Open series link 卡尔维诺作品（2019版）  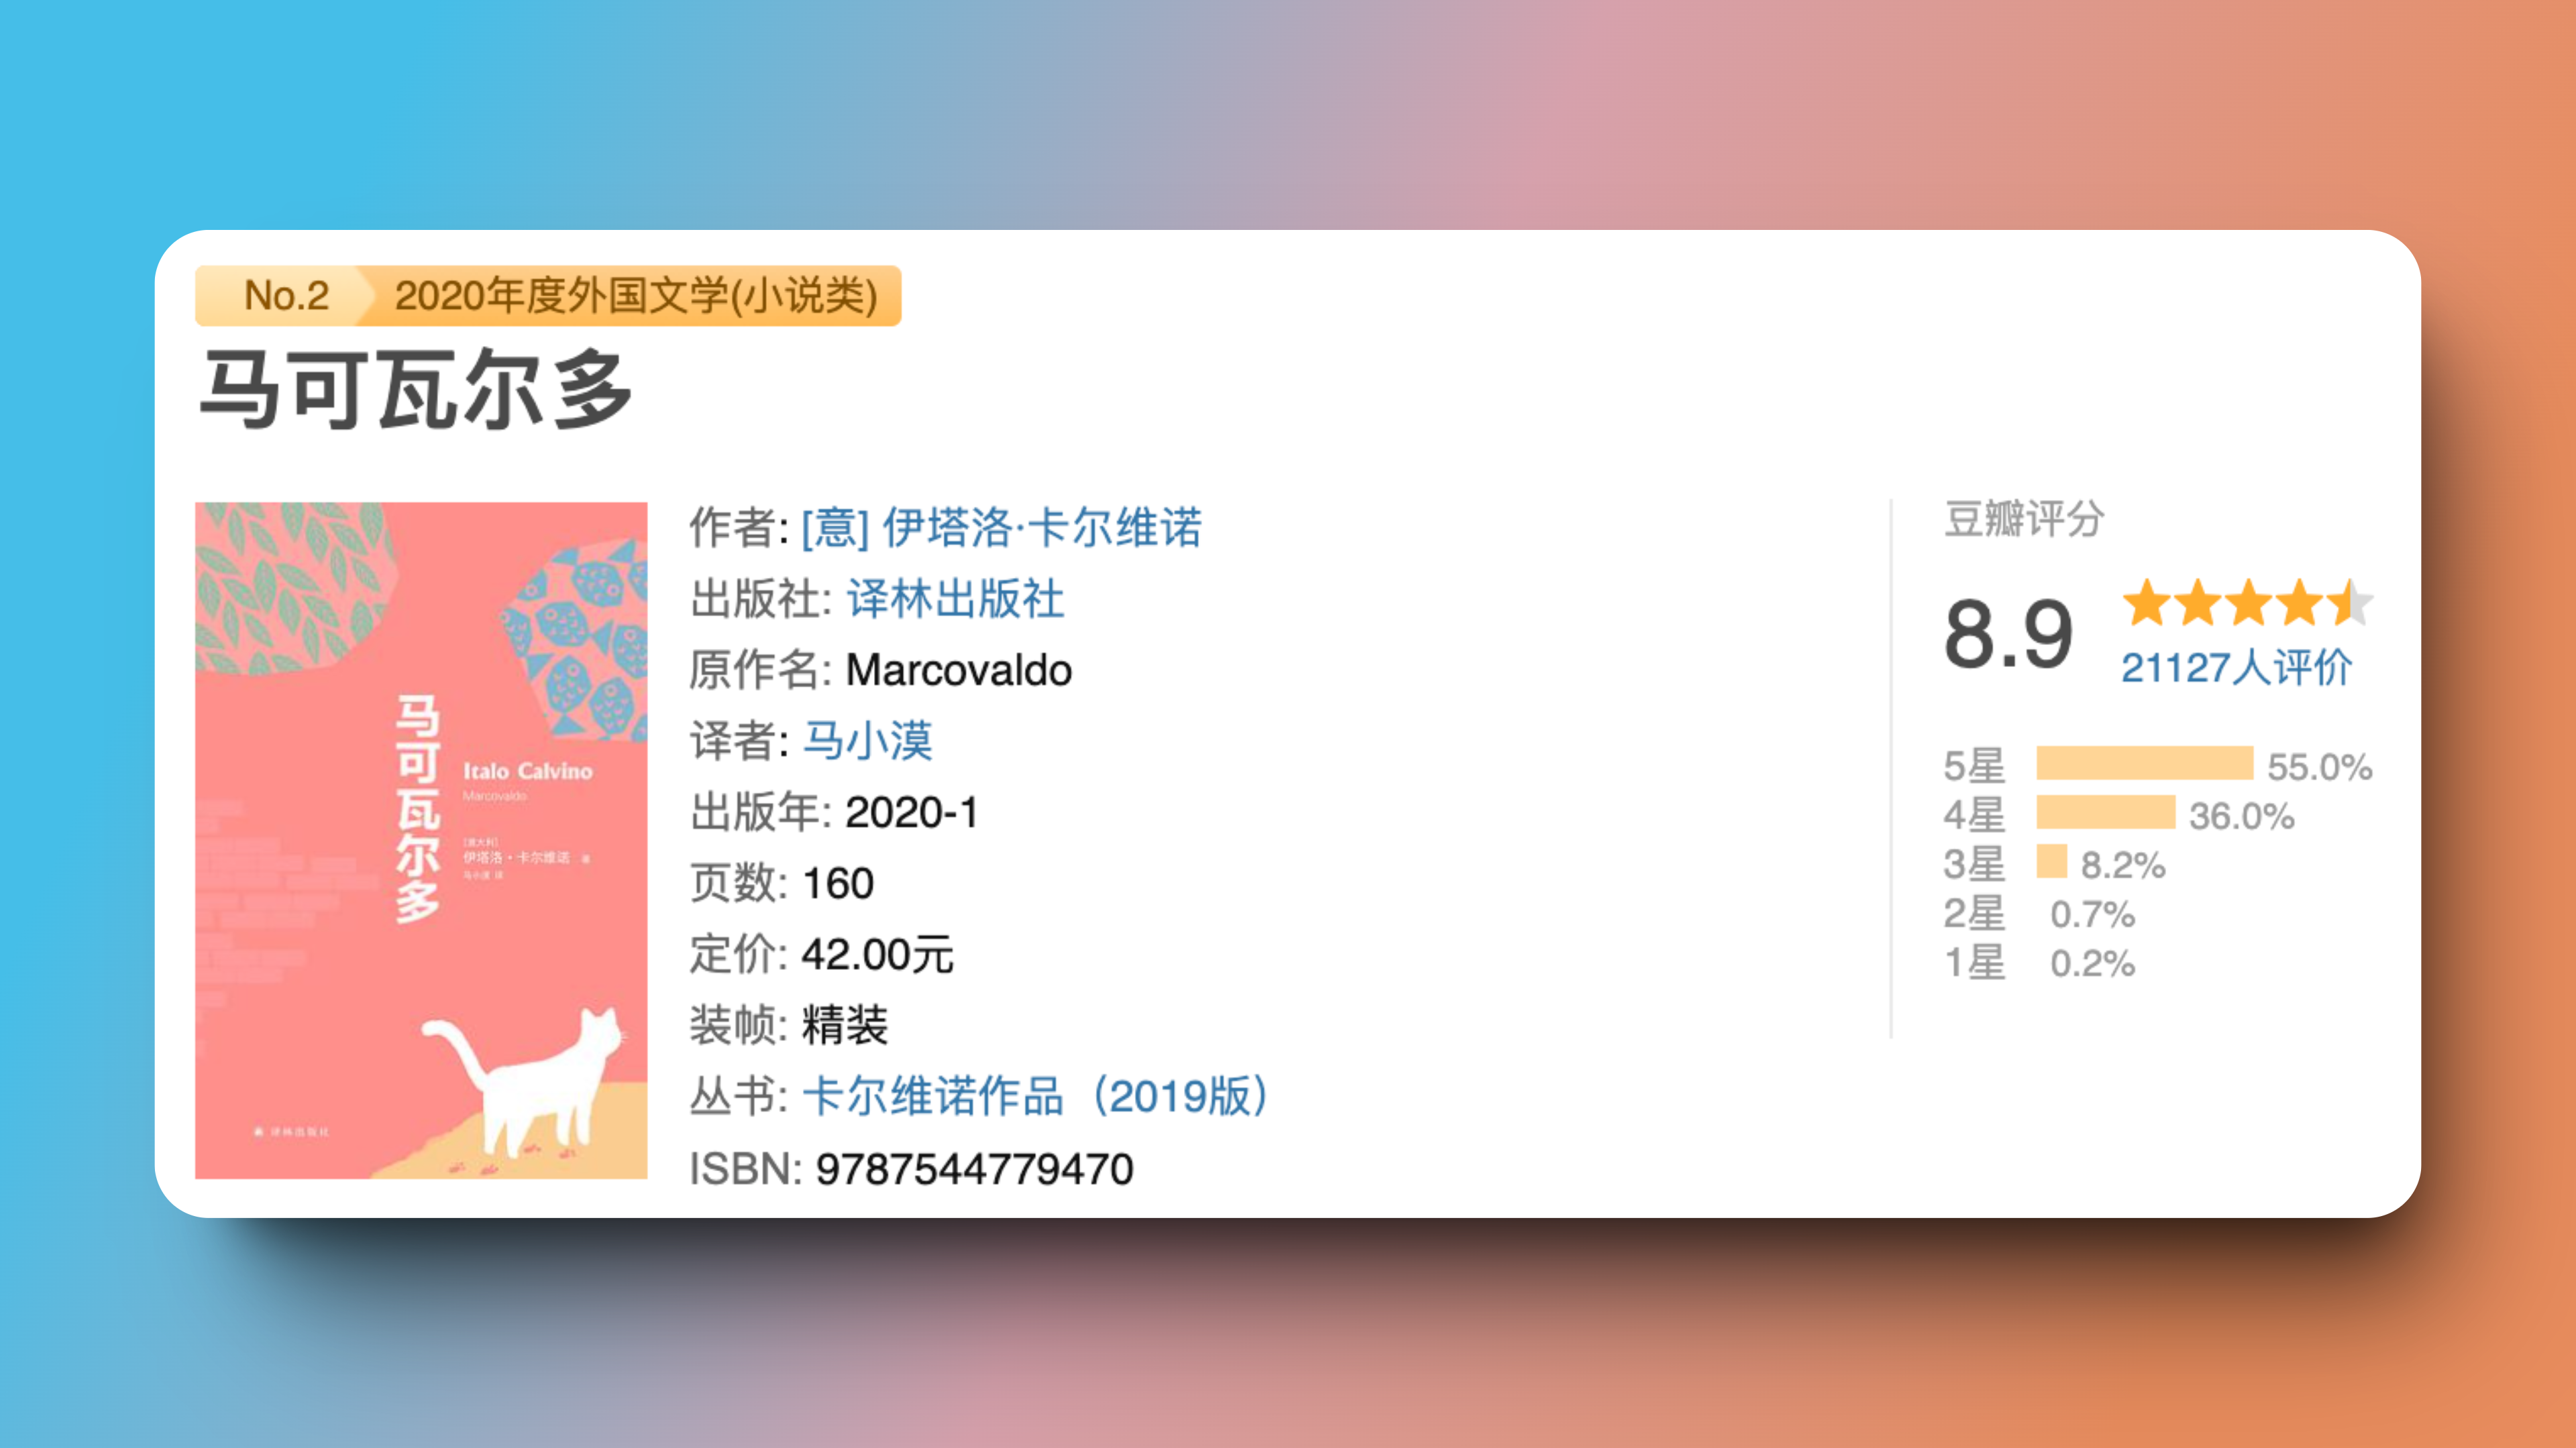[x=1036, y=1096]
